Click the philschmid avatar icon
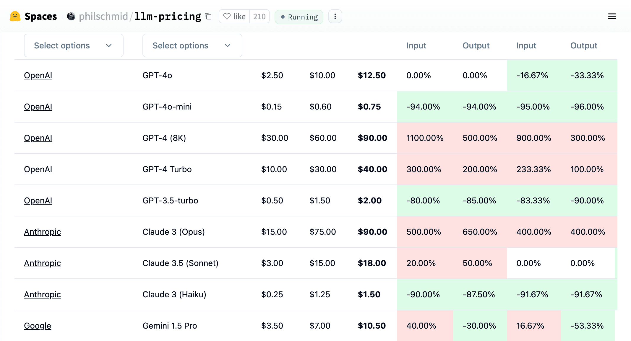 [x=71, y=16]
